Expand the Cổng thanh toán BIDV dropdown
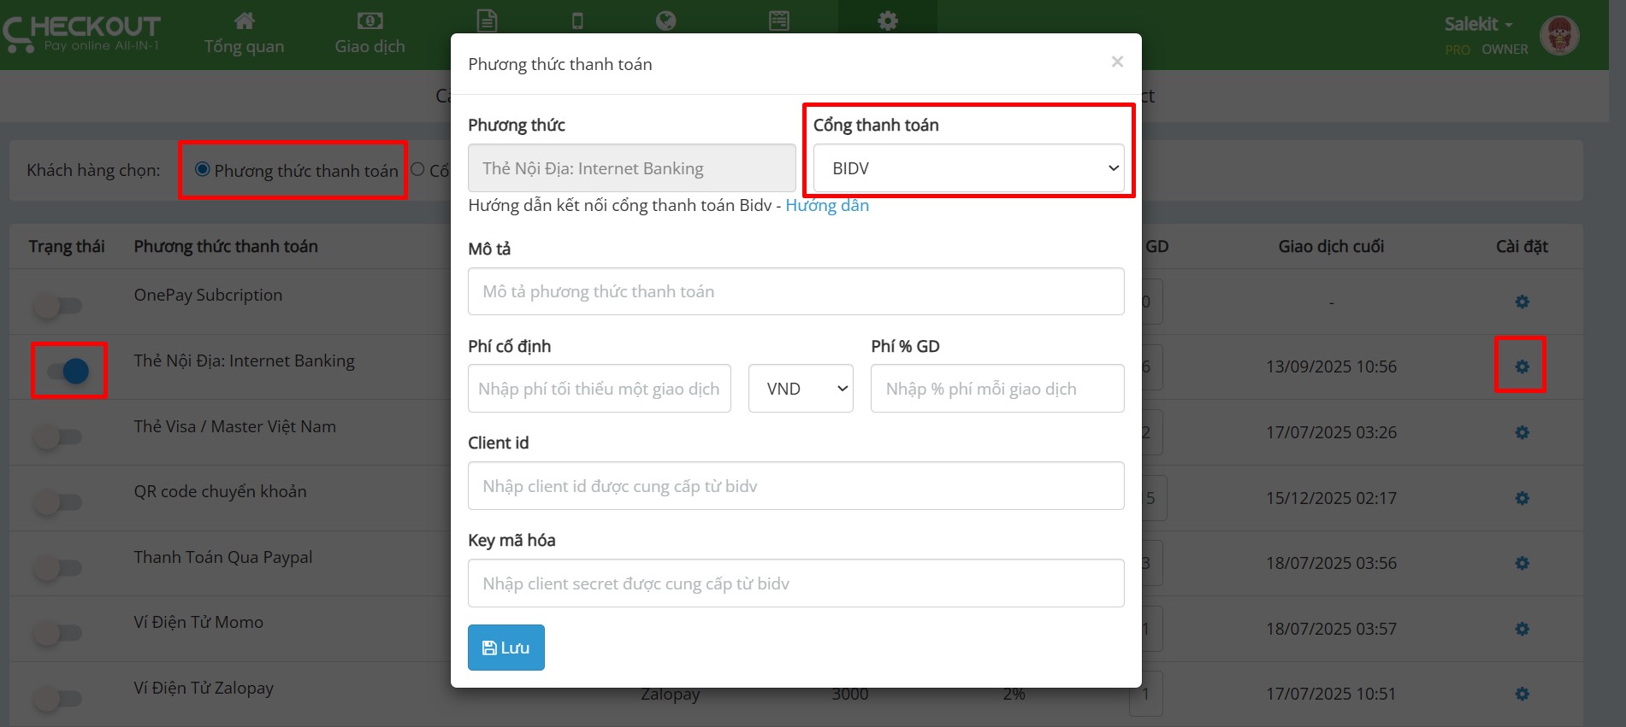 (x=968, y=168)
